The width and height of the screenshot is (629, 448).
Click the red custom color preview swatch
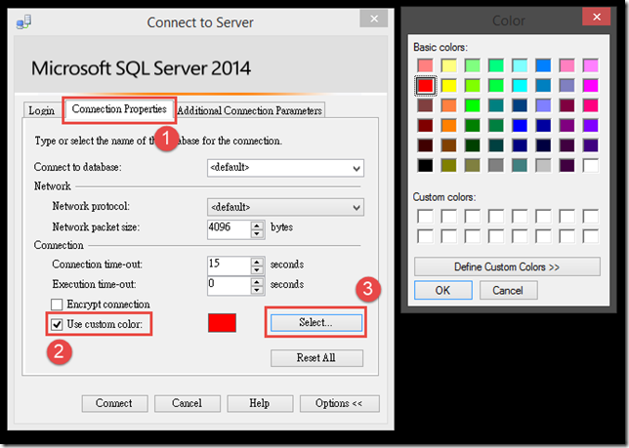222,323
